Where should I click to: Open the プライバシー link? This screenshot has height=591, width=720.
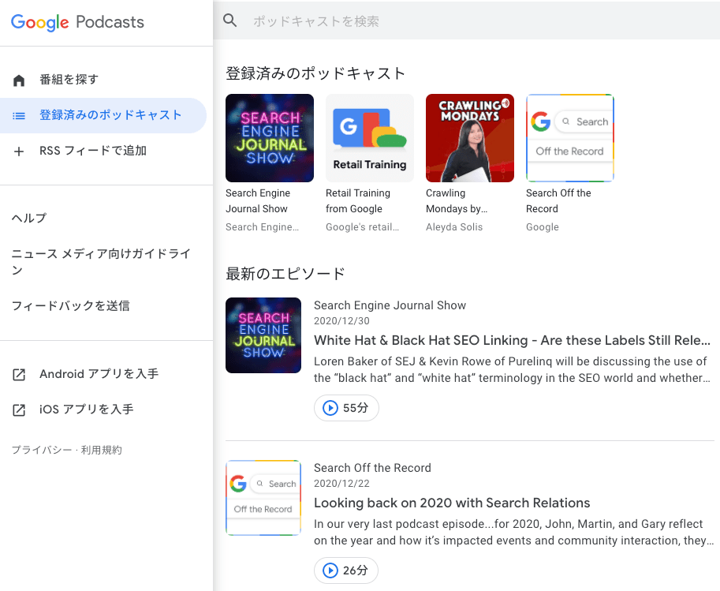[42, 450]
